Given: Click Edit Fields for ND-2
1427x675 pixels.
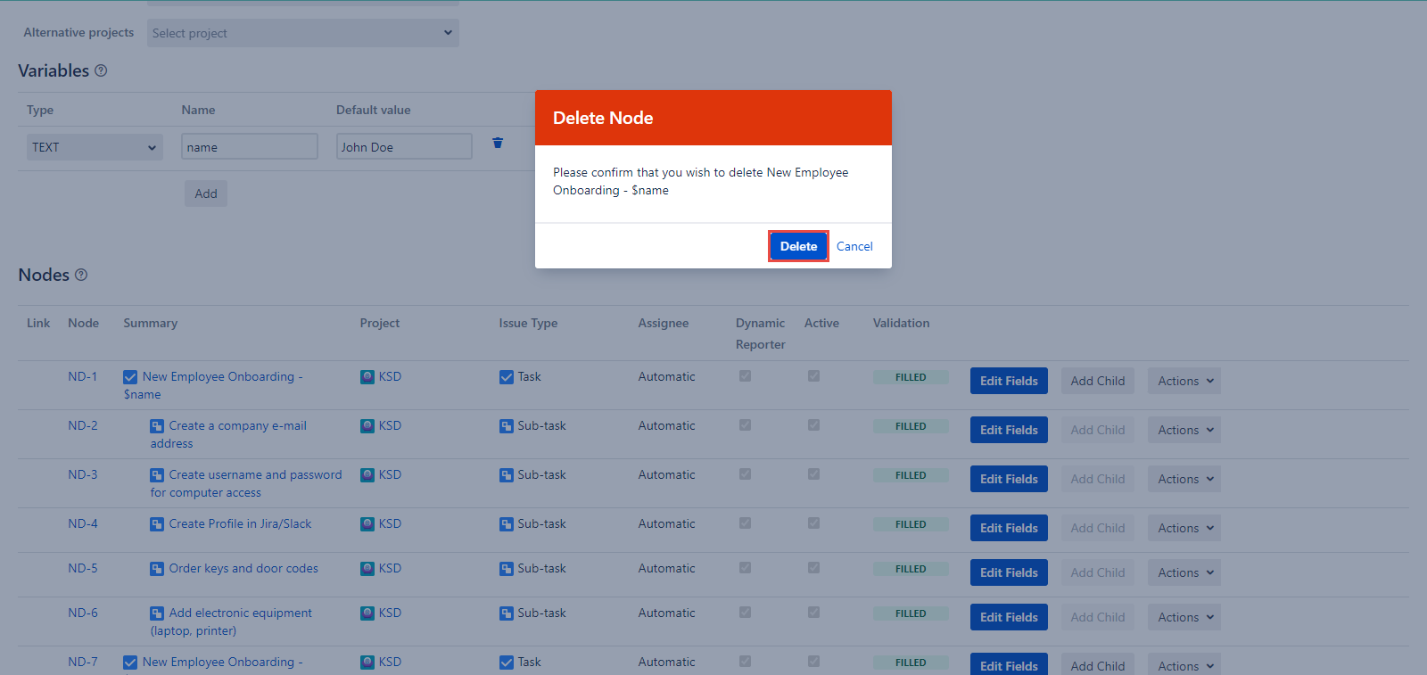Looking at the screenshot, I should 1009,430.
